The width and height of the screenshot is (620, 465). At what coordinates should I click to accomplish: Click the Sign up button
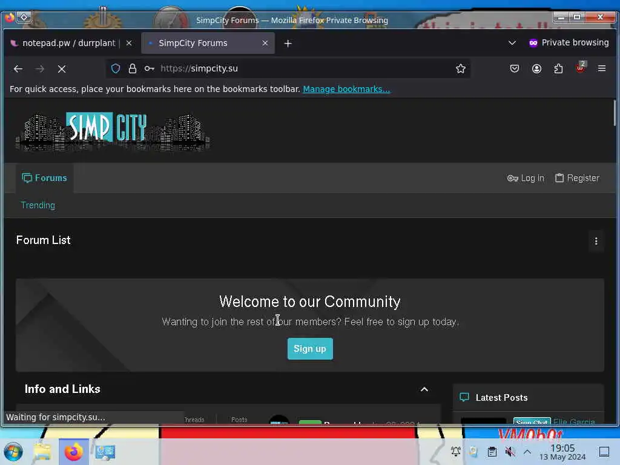click(x=310, y=349)
